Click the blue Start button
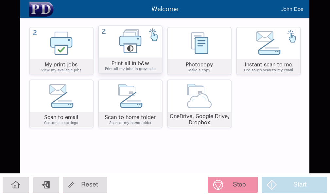 (x=294, y=185)
